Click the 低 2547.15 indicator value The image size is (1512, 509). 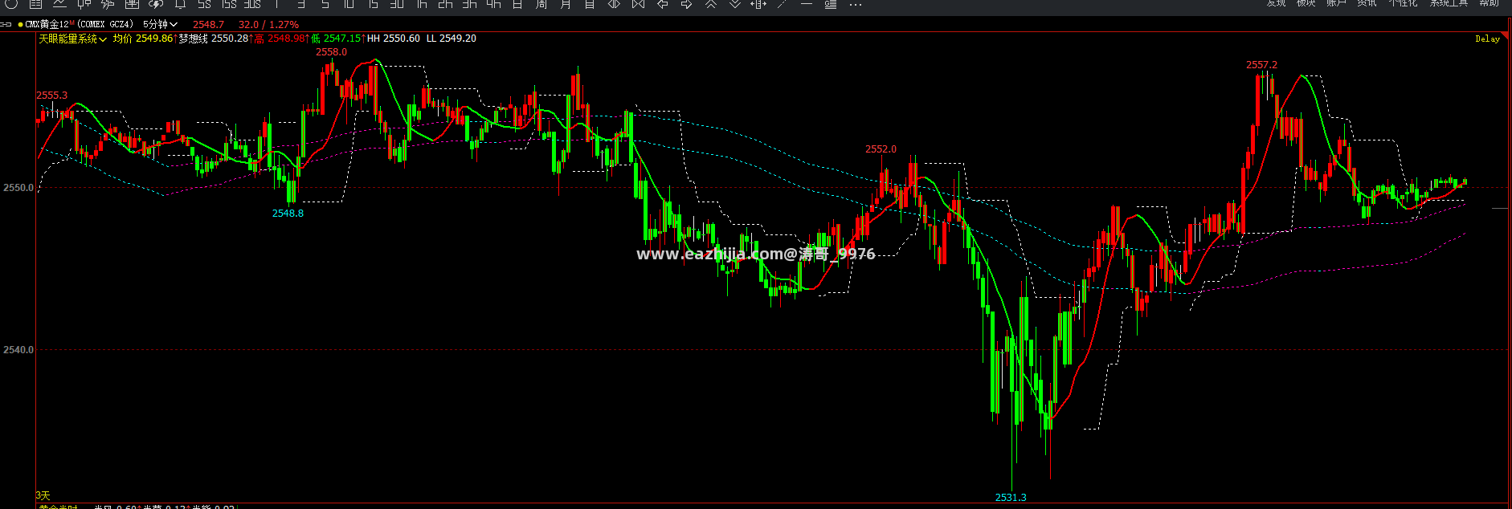pyautogui.click(x=337, y=39)
